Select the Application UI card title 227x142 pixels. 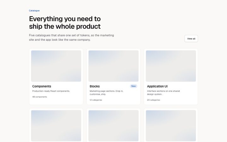[157, 86]
